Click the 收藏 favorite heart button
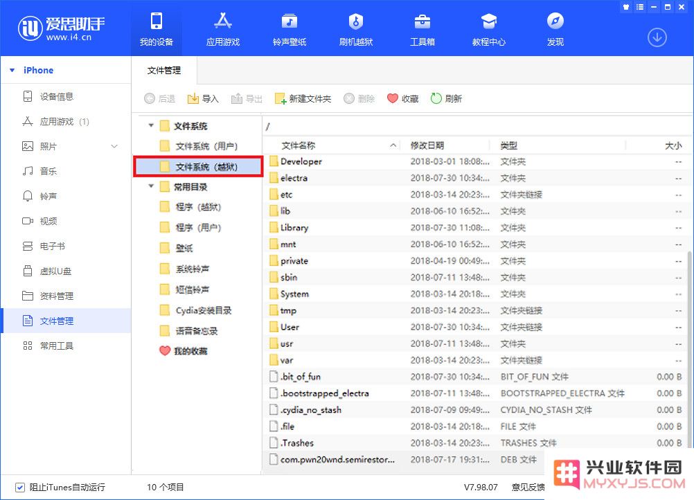This screenshot has width=694, height=500. [403, 98]
